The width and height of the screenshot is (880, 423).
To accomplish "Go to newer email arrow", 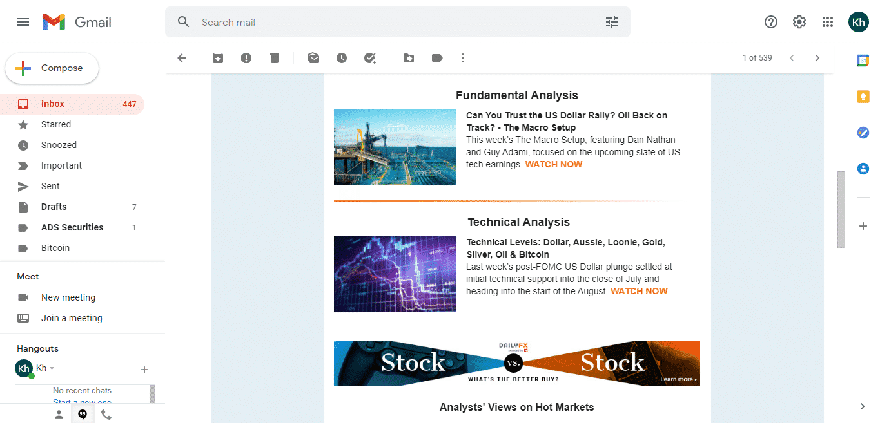I will point(792,58).
